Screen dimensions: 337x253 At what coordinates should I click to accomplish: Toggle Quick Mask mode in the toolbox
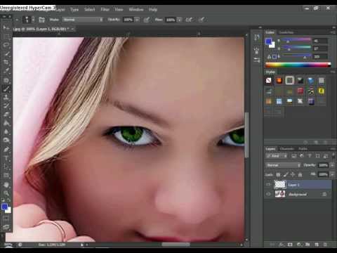coord(6,218)
